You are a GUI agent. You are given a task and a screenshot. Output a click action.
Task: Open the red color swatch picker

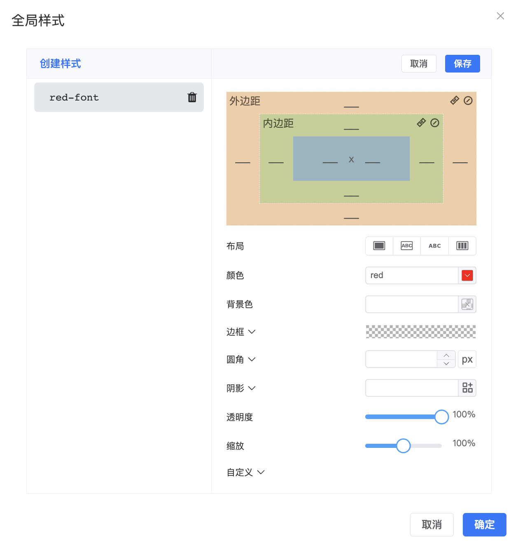(x=467, y=275)
